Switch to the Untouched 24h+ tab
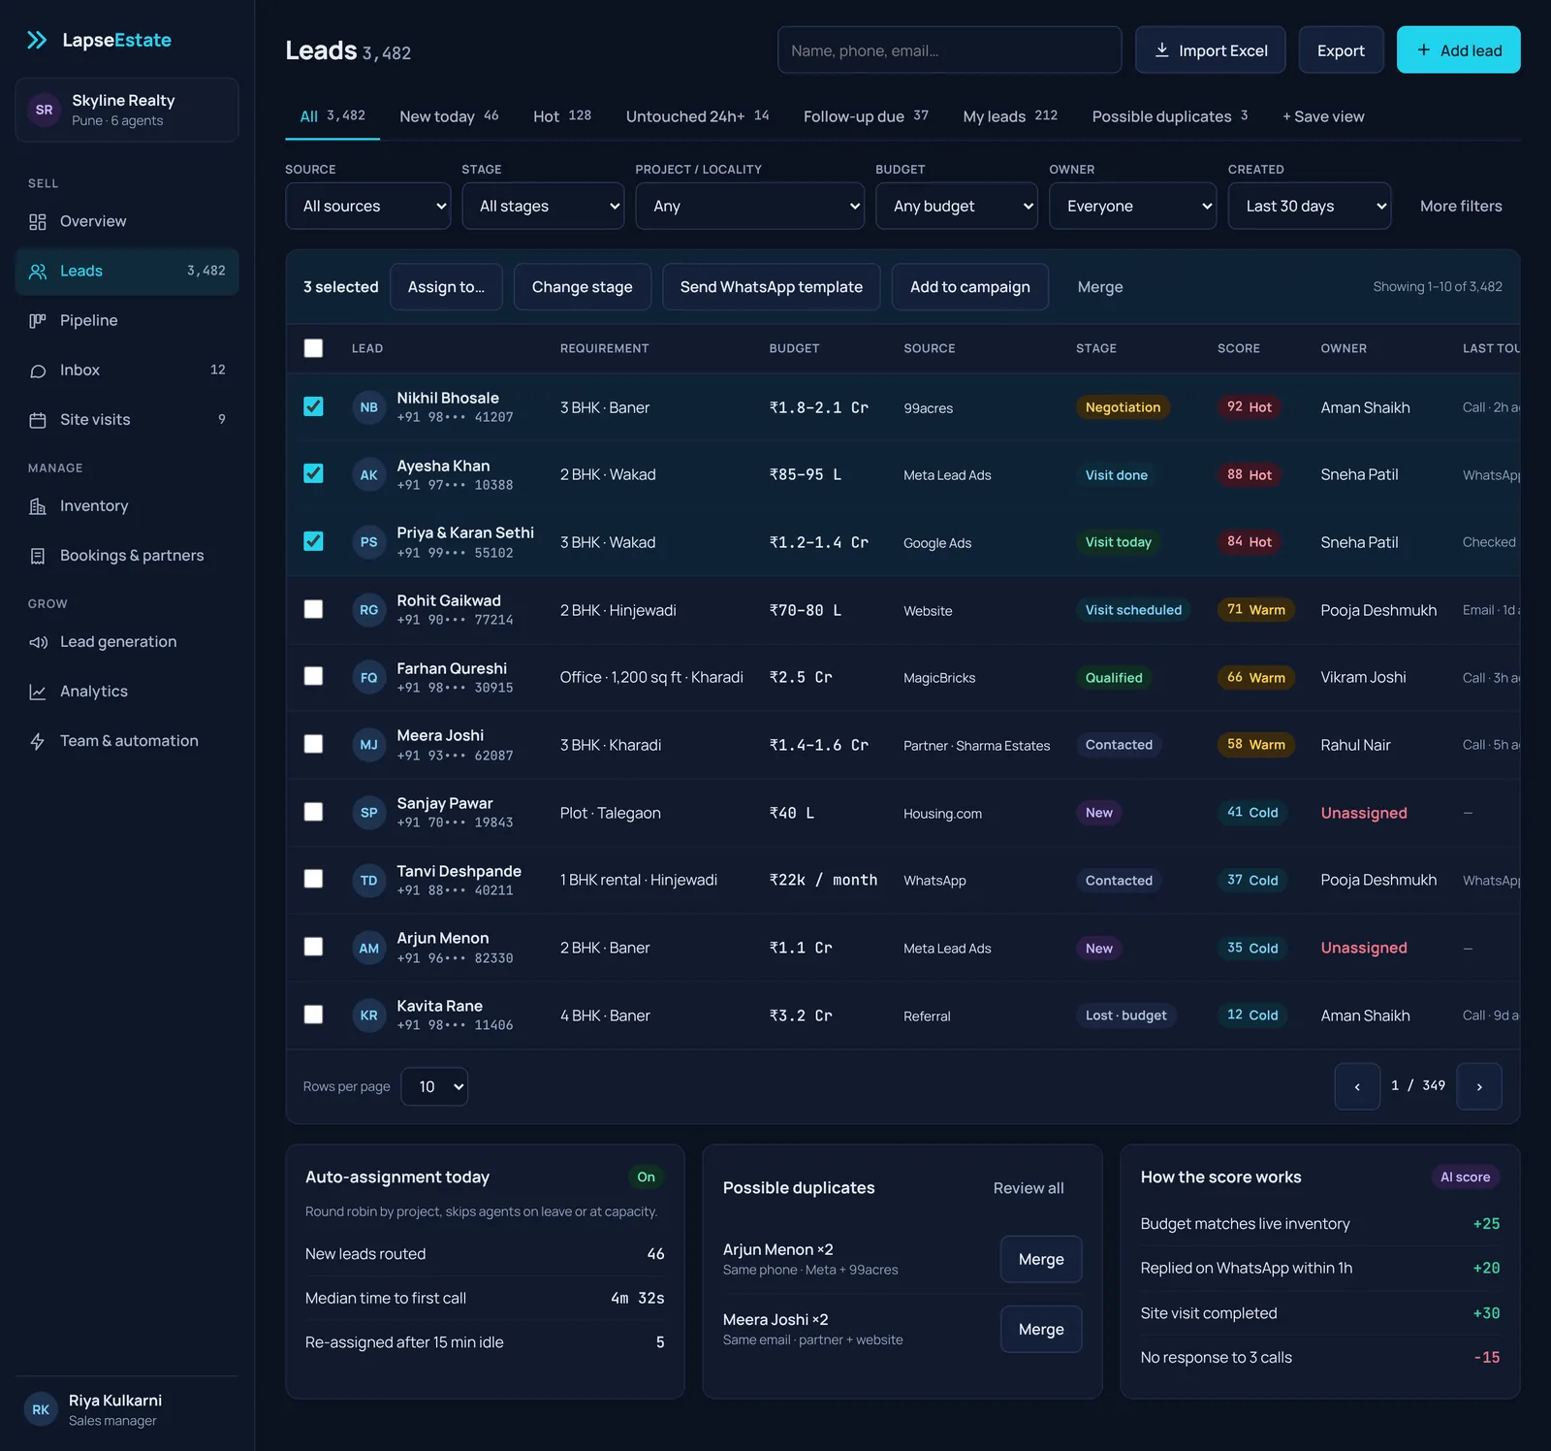 click(697, 116)
